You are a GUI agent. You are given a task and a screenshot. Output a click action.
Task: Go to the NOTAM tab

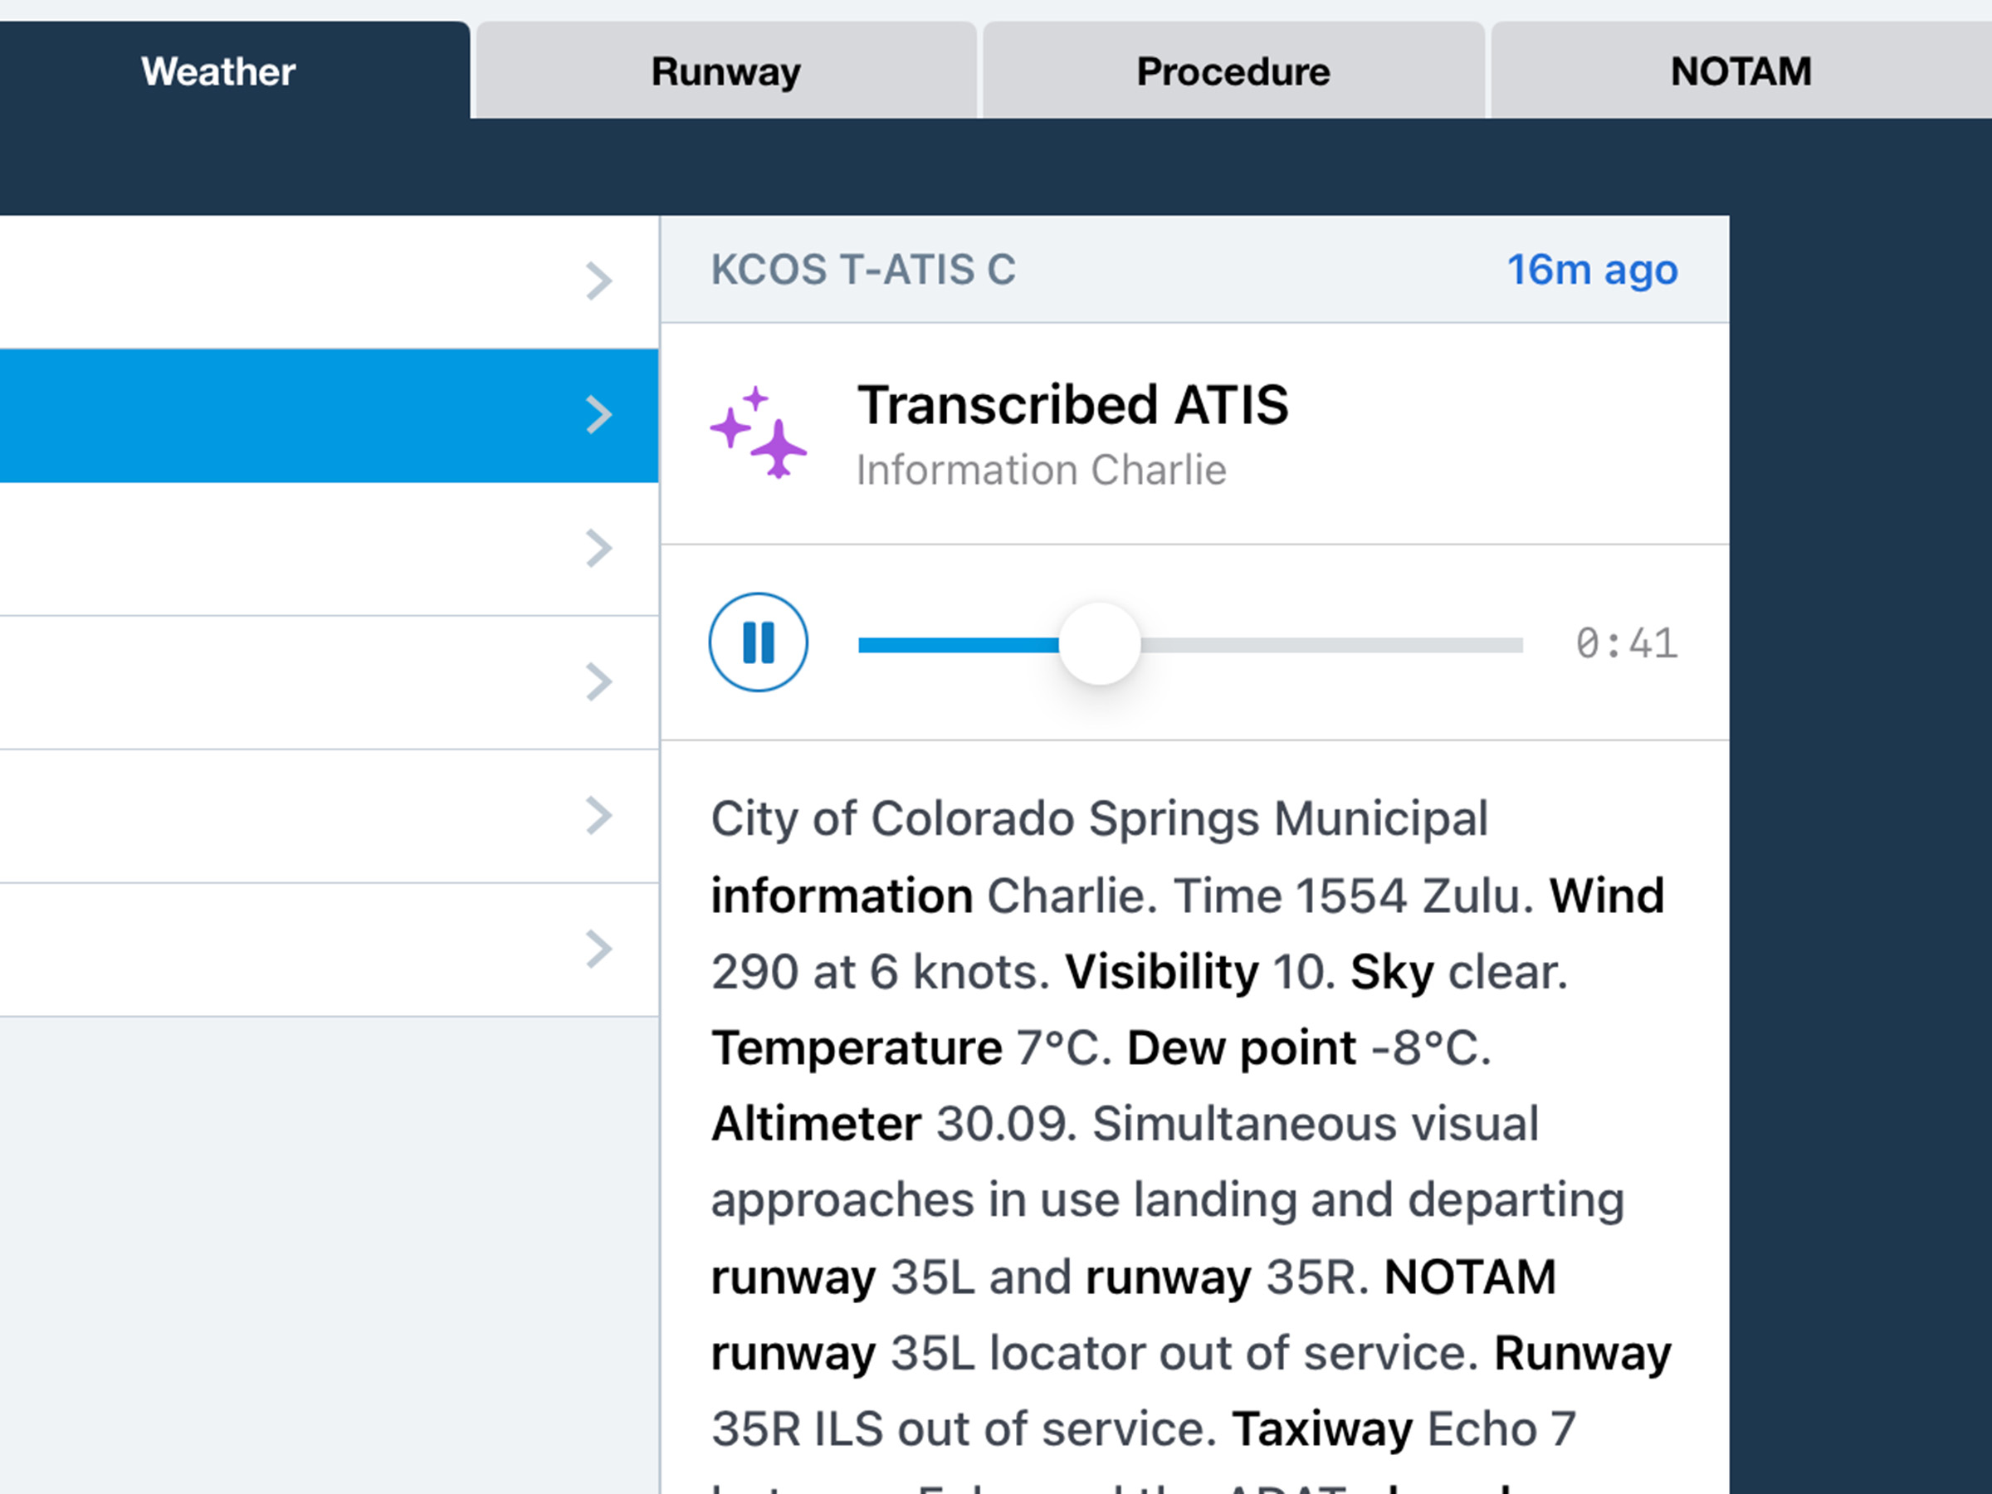click(x=1740, y=71)
